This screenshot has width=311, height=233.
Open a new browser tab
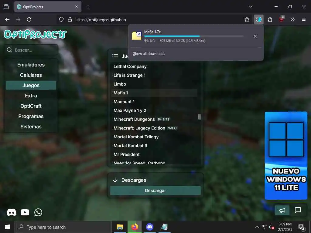pos(88,7)
